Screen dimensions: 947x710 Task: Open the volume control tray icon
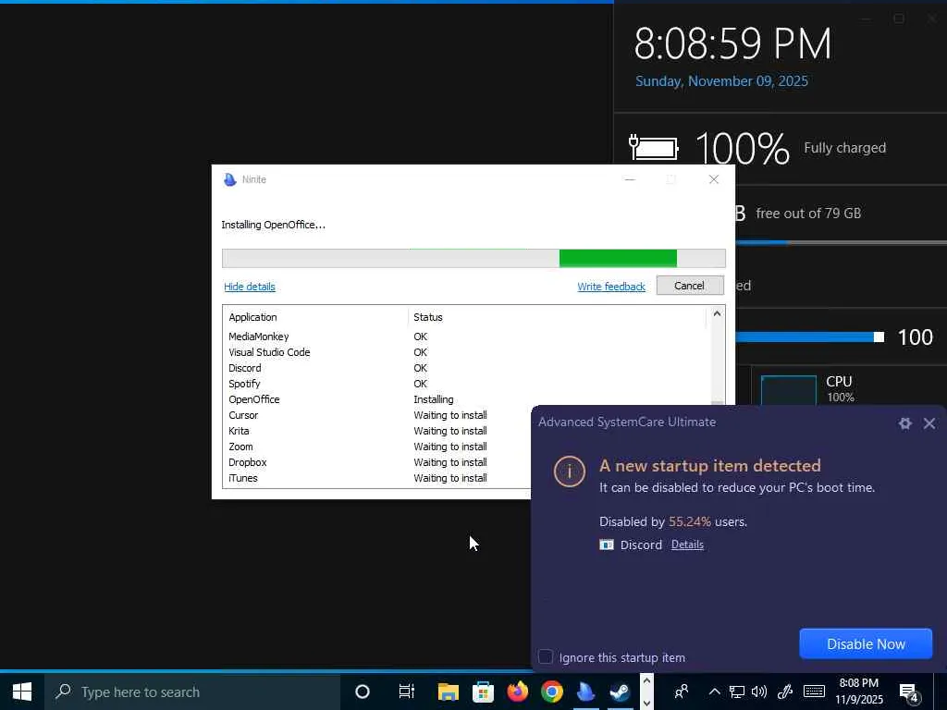[759, 692]
